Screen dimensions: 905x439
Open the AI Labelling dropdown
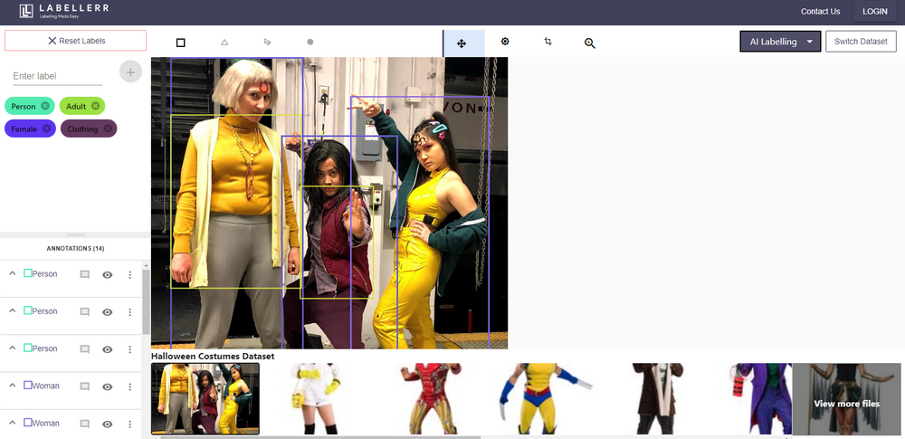click(780, 42)
